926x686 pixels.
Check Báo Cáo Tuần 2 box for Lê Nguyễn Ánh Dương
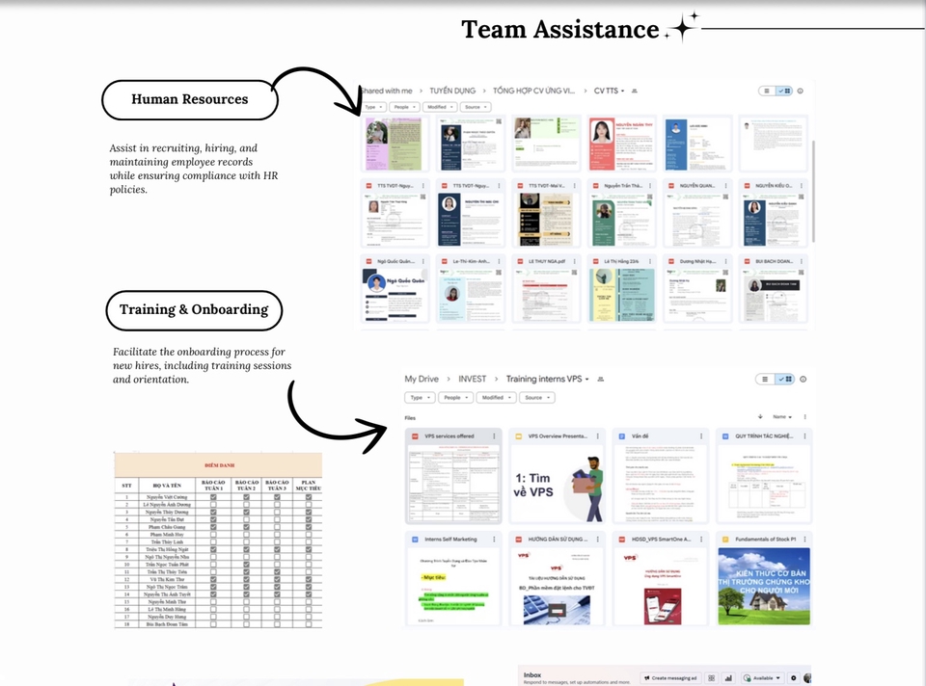pyautogui.click(x=245, y=505)
